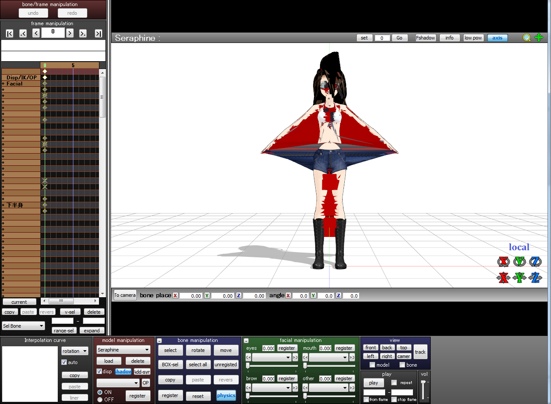Switch view to front
This screenshot has height=404, width=551.
(371, 348)
